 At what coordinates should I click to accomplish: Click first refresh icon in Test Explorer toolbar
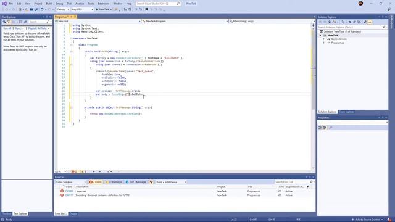(4, 22)
